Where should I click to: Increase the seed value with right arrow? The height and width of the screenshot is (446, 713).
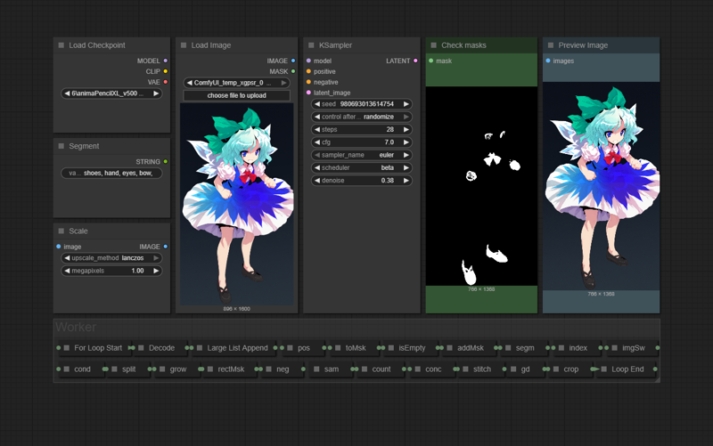(x=406, y=104)
